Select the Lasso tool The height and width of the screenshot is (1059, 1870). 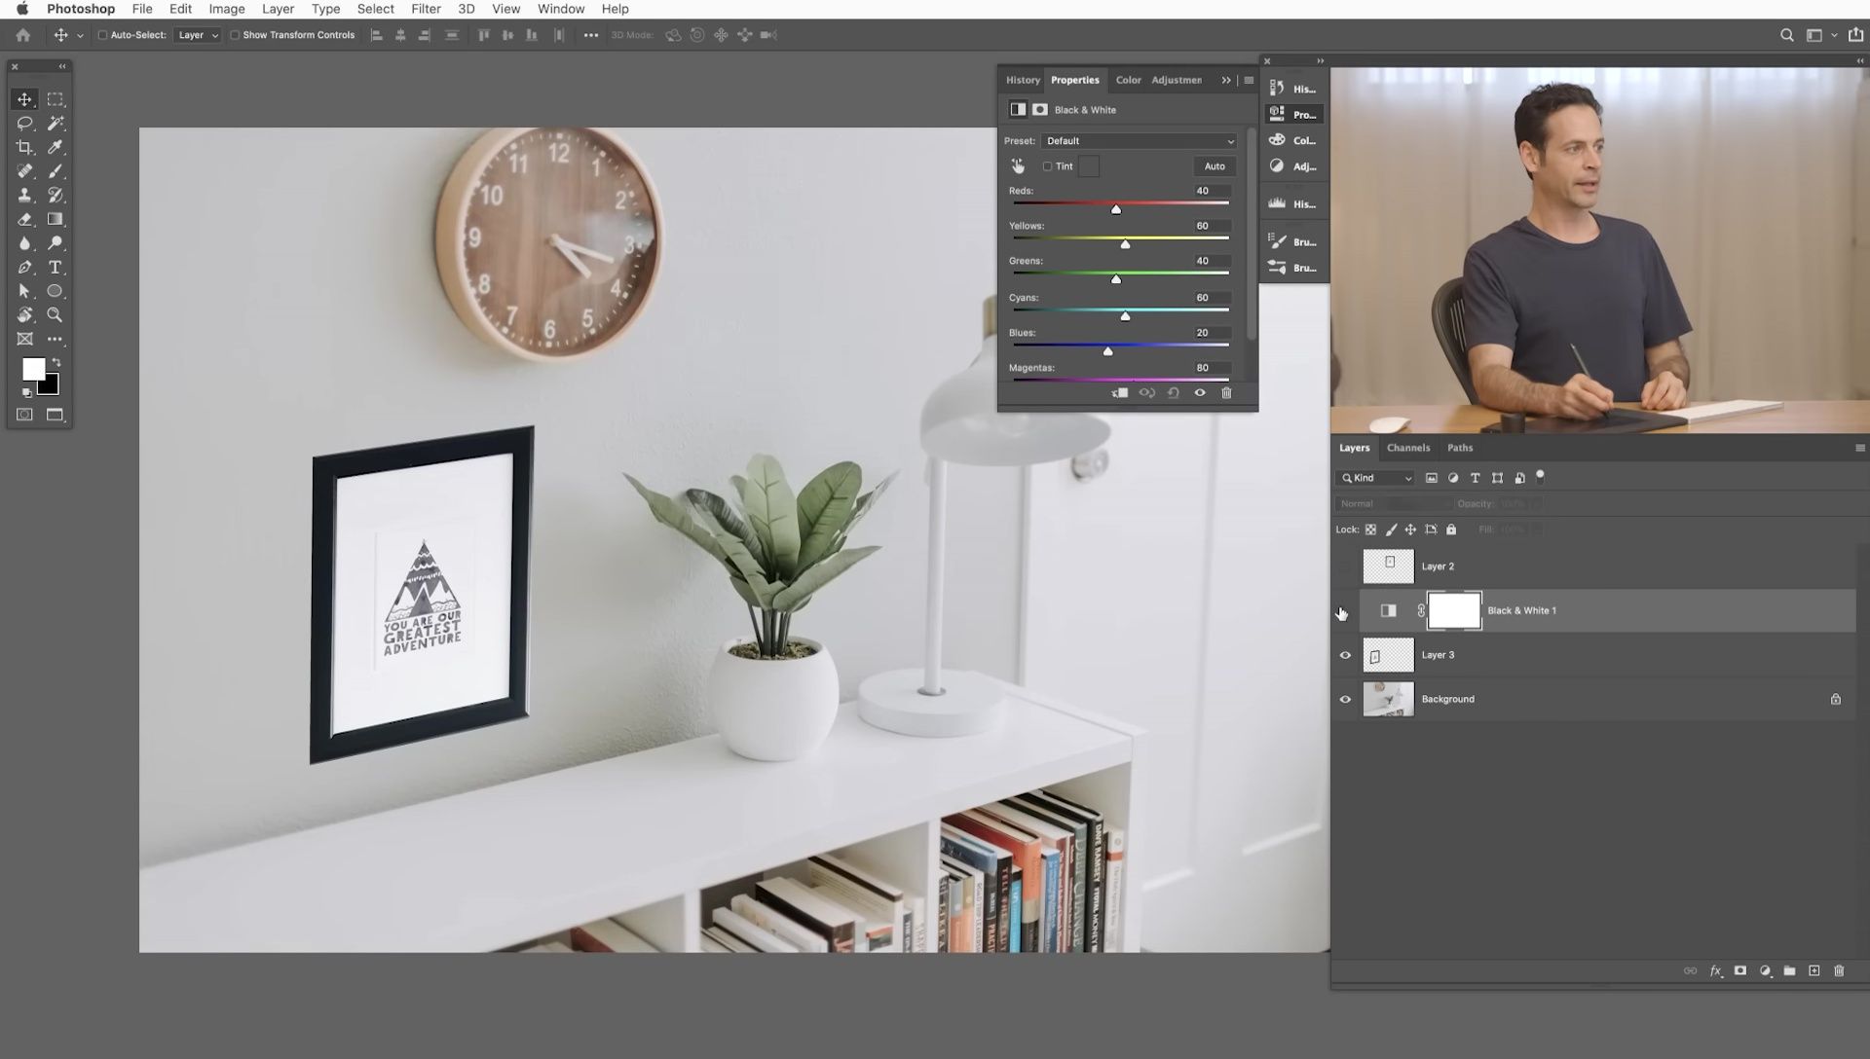(24, 124)
